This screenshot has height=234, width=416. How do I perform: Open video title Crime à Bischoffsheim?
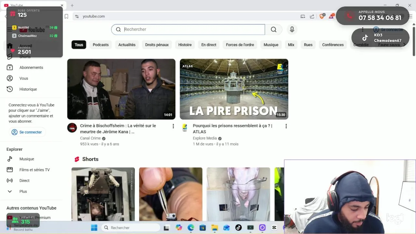click(x=118, y=129)
